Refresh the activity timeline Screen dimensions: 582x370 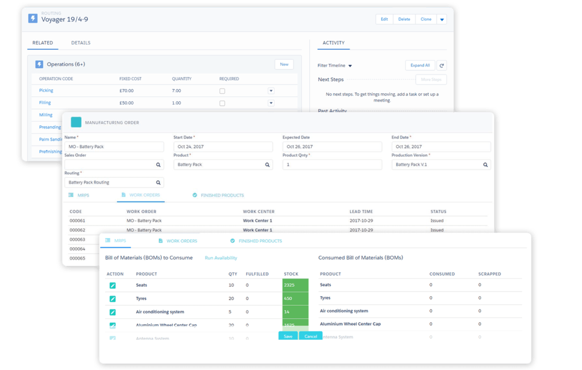point(442,65)
